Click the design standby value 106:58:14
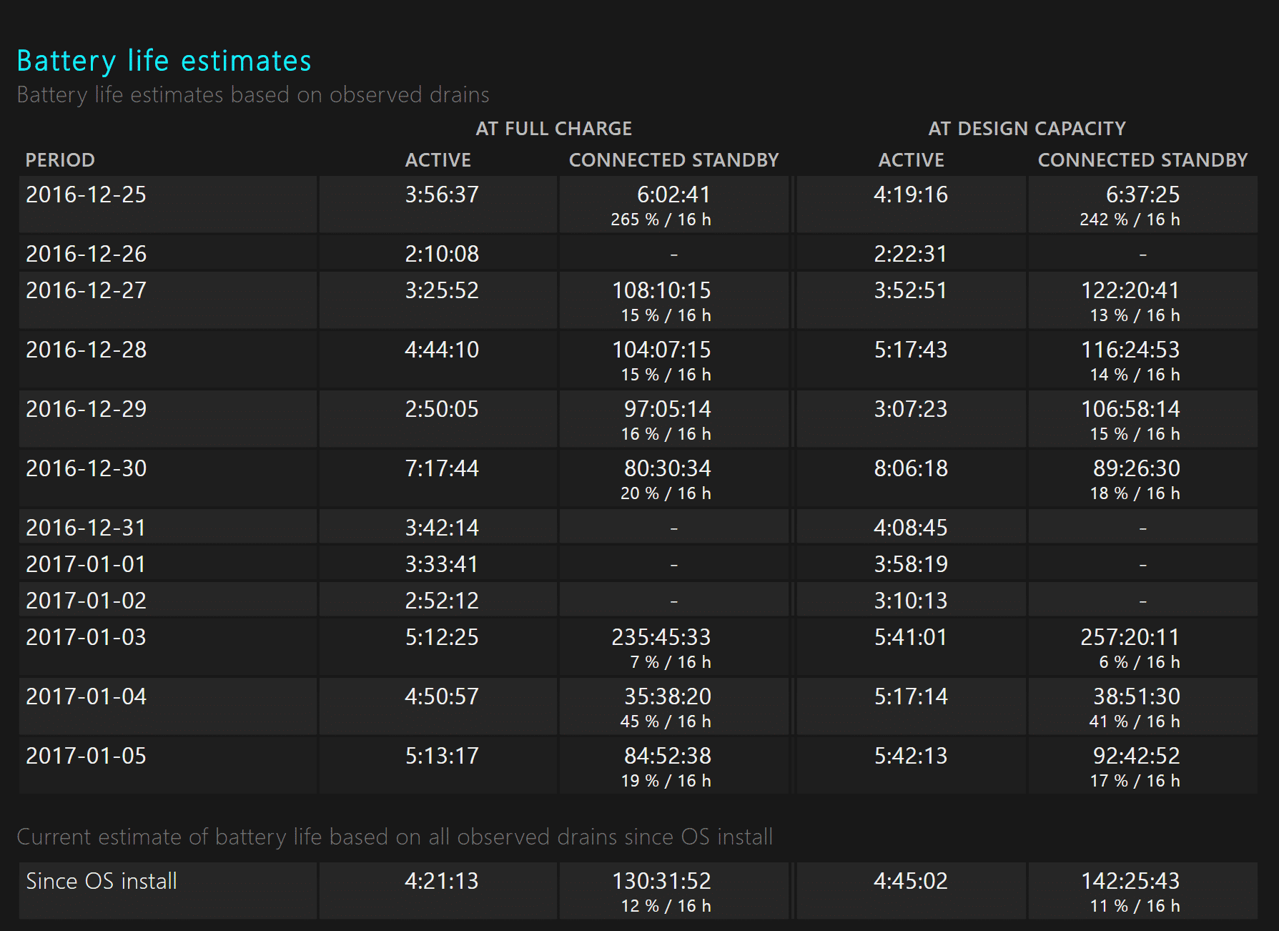Screen dimensions: 1279x931 click(1130, 409)
